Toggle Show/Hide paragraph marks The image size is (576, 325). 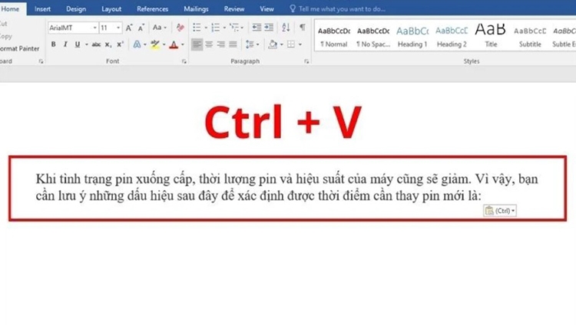303,28
